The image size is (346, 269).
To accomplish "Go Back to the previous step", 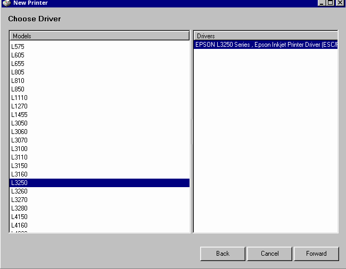I will (x=223, y=254).
